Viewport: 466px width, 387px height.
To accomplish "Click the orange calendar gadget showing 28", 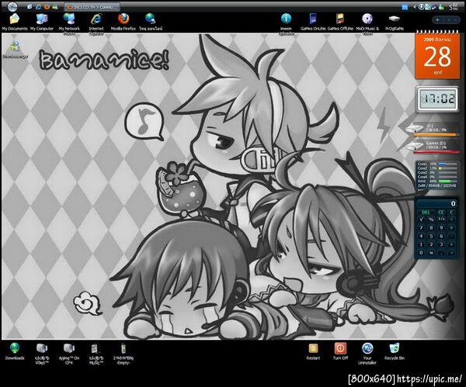I will pos(437,56).
